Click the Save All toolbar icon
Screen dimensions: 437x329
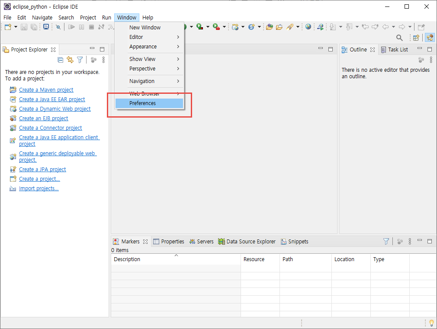(x=34, y=27)
